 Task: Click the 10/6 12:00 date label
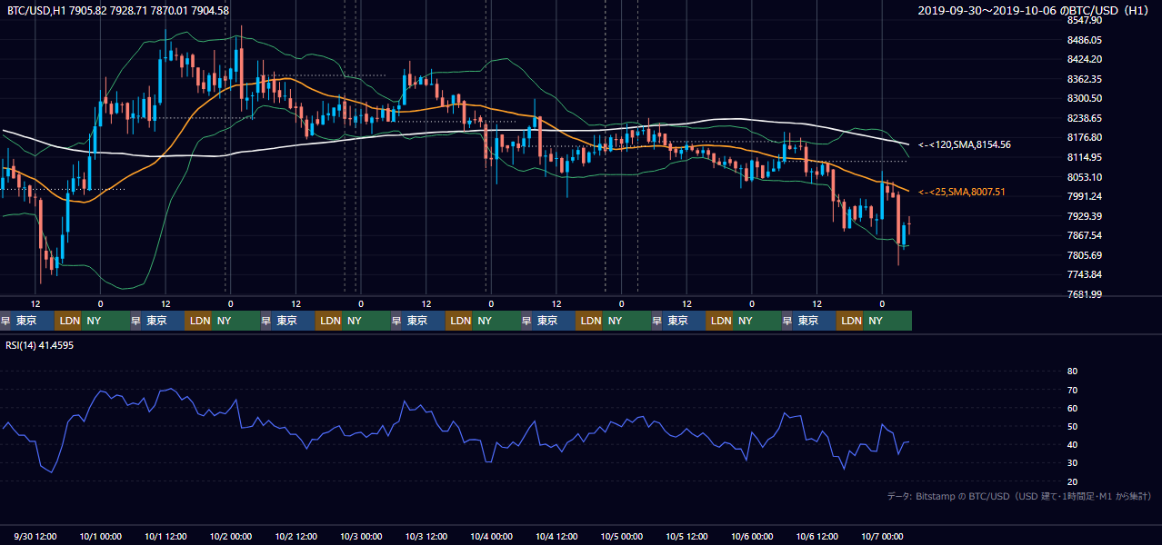[x=816, y=536]
